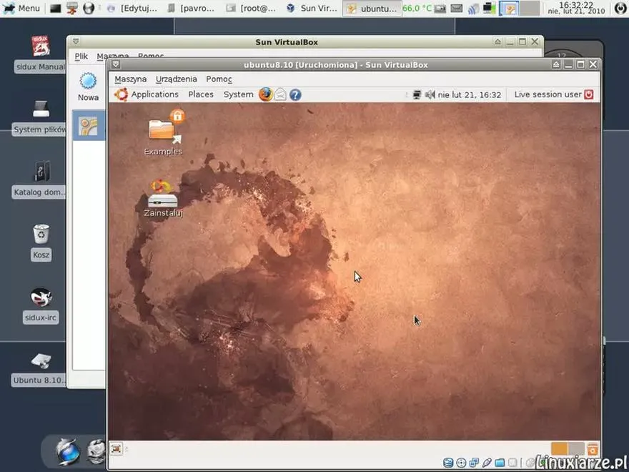The height and width of the screenshot is (472, 629).
Task: Click the wireless network tray icon on host panel
Action: [x=473, y=9]
